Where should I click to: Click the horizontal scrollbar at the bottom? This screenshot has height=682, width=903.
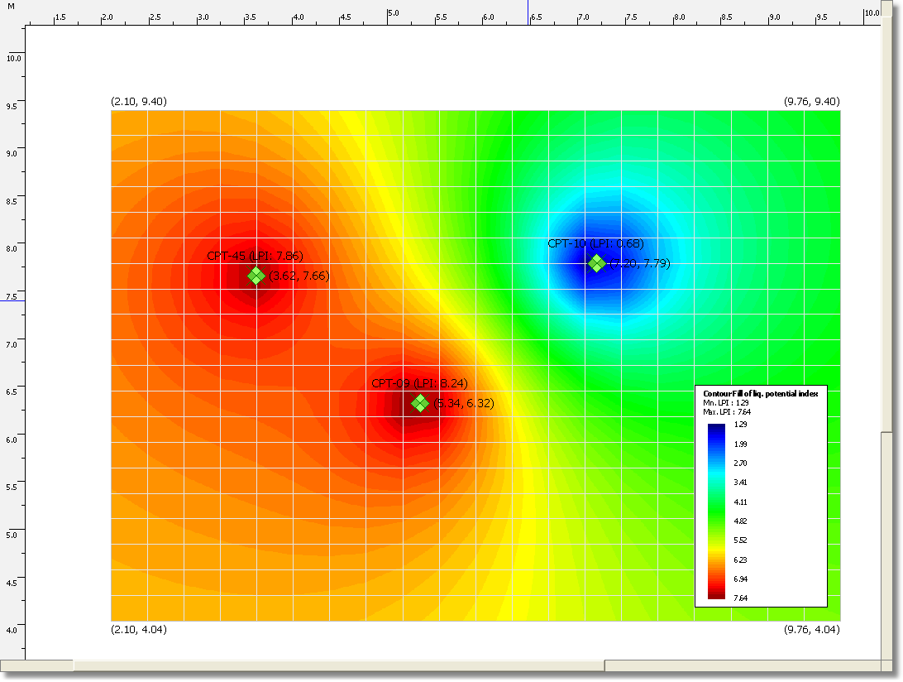[x=339, y=665]
